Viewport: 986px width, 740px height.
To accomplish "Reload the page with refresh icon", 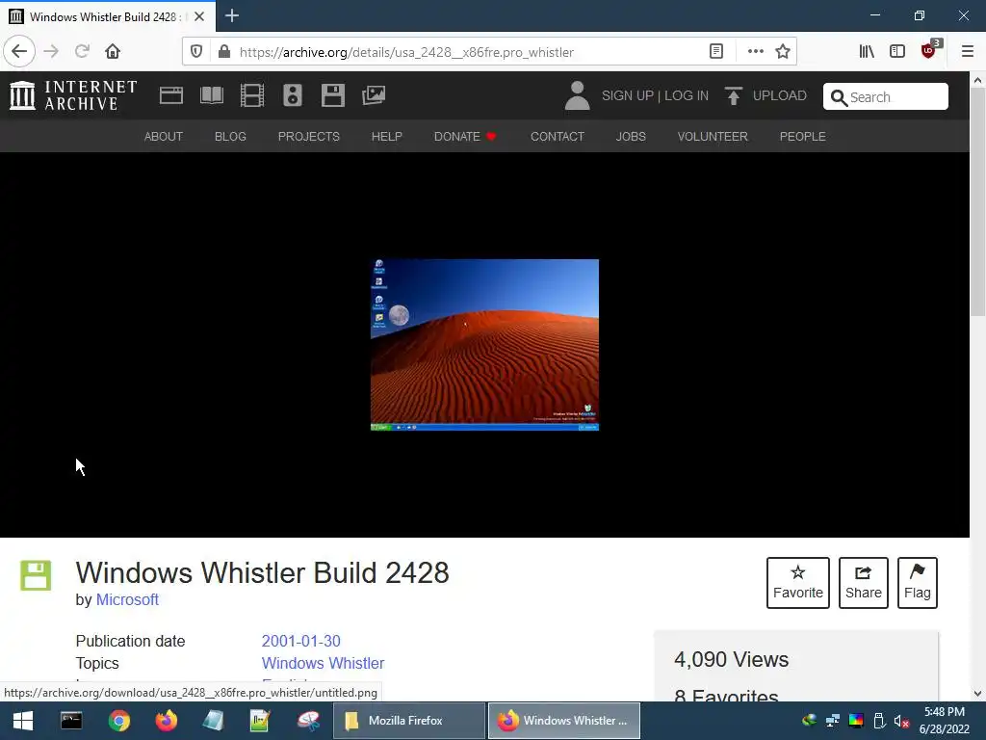I will [x=82, y=52].
